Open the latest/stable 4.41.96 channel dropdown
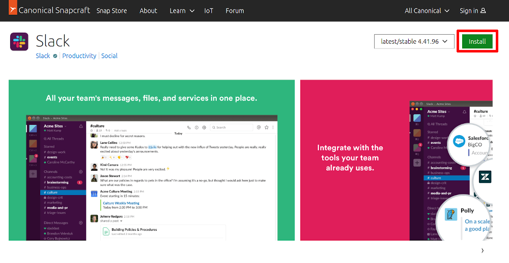 tap(414, 42)
